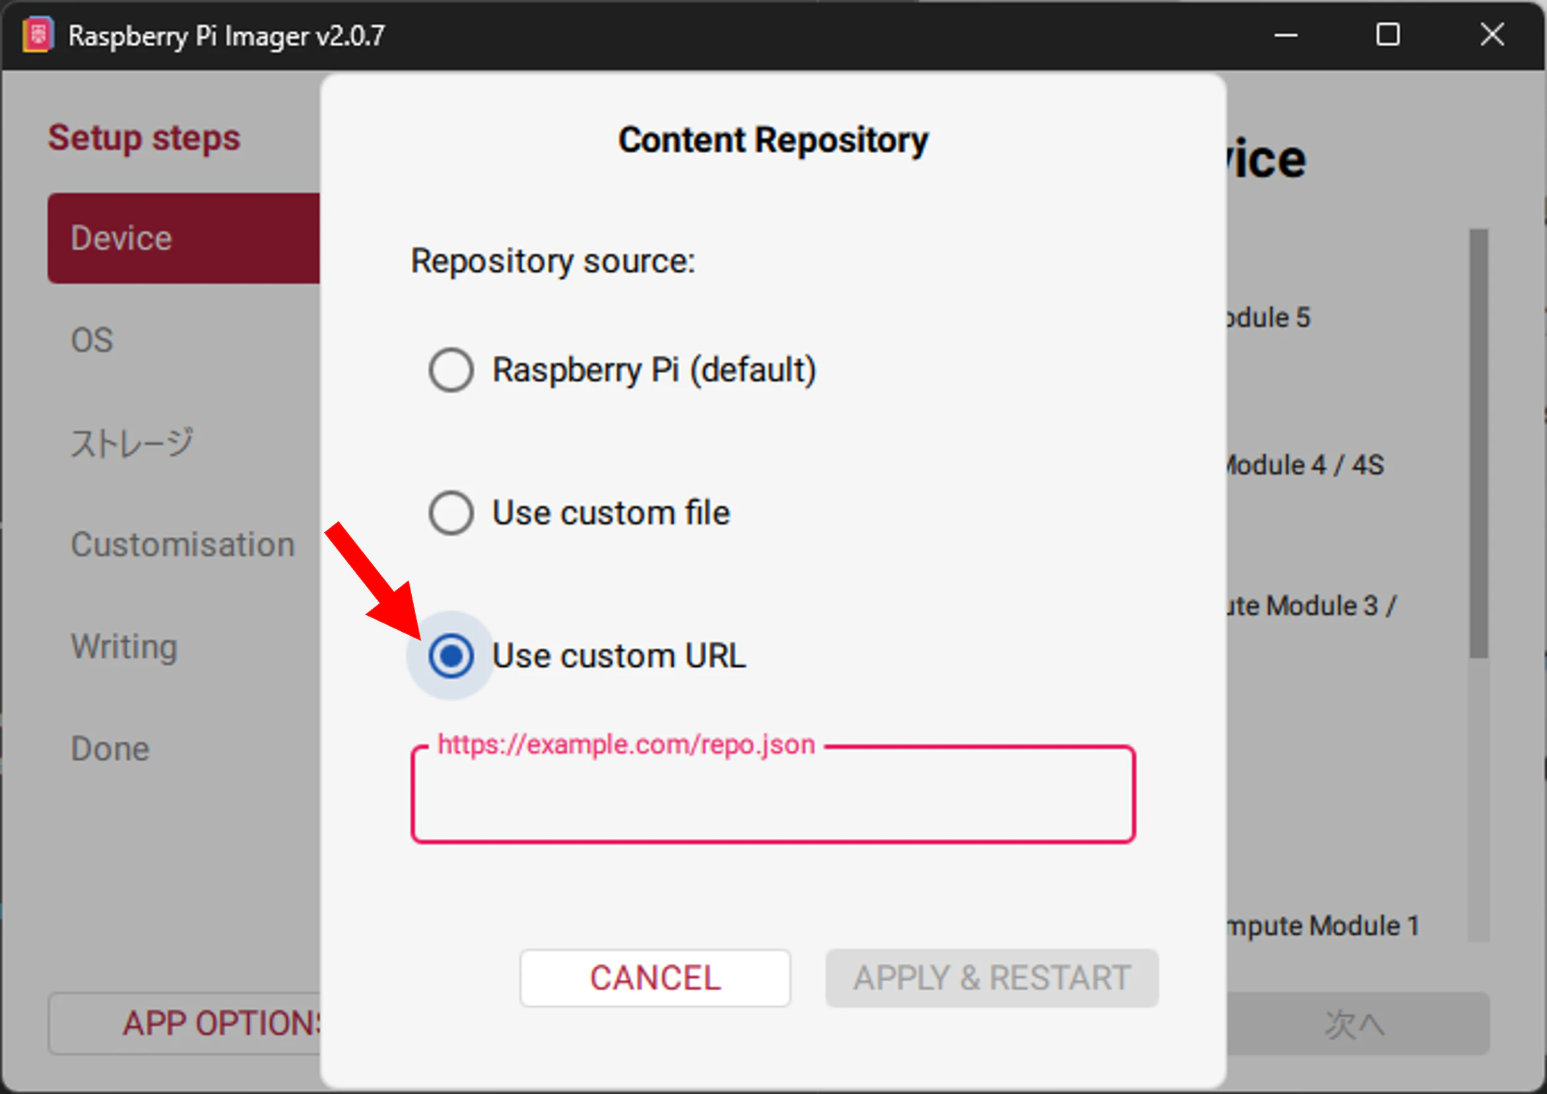Viewport: 1547px width, 1094px height.
Task: Select the Writing setup step
Action: tap(124, 646)
